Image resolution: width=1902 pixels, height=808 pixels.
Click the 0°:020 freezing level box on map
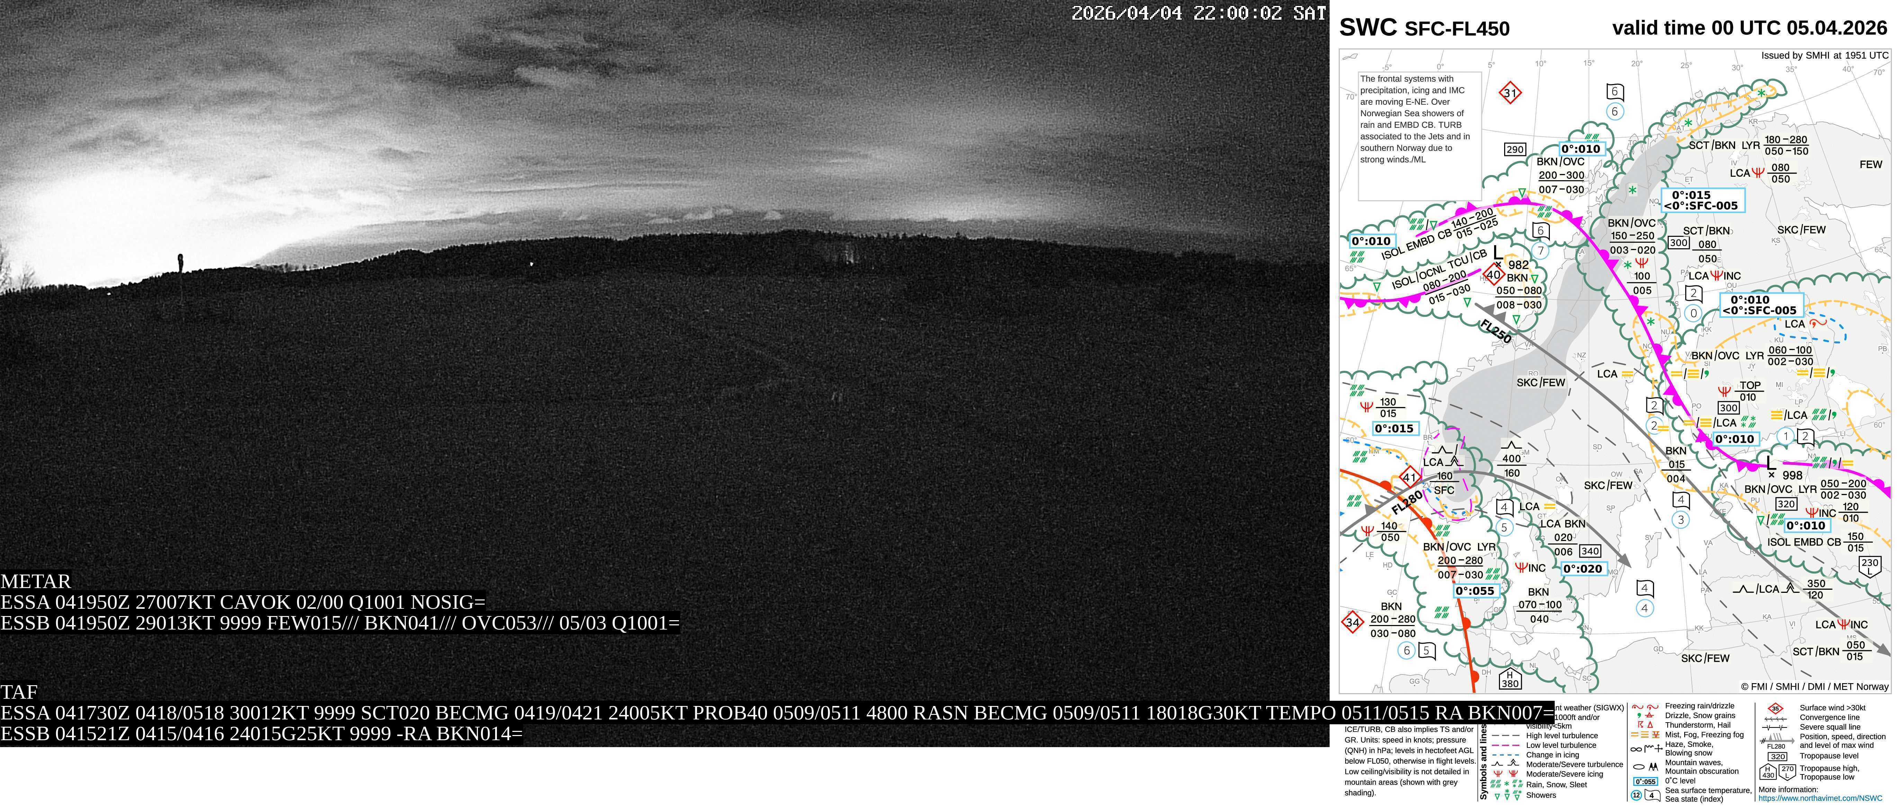click(1584, 568)
